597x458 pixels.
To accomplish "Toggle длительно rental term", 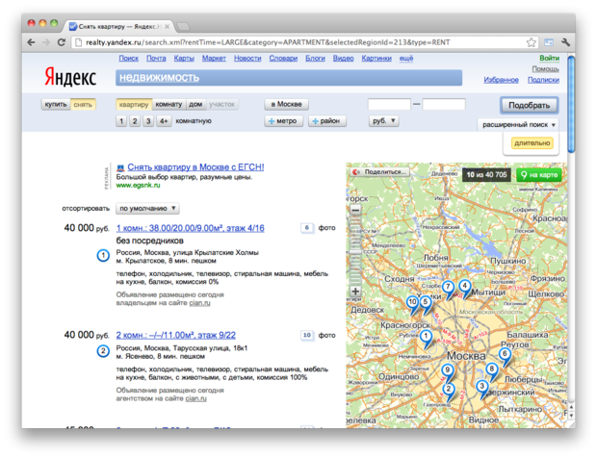I will [x=532, y=143].
